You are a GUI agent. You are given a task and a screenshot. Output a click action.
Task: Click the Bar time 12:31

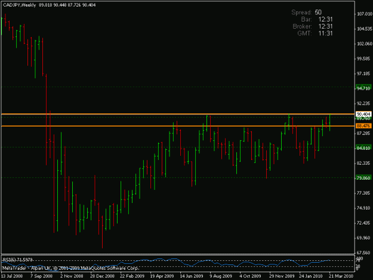[325, 19]
